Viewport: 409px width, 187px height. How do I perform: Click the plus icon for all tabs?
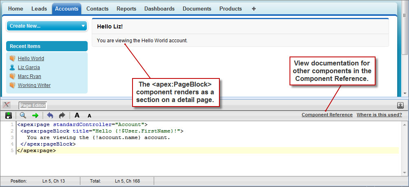pyautogui.click(x=254, y=9)
